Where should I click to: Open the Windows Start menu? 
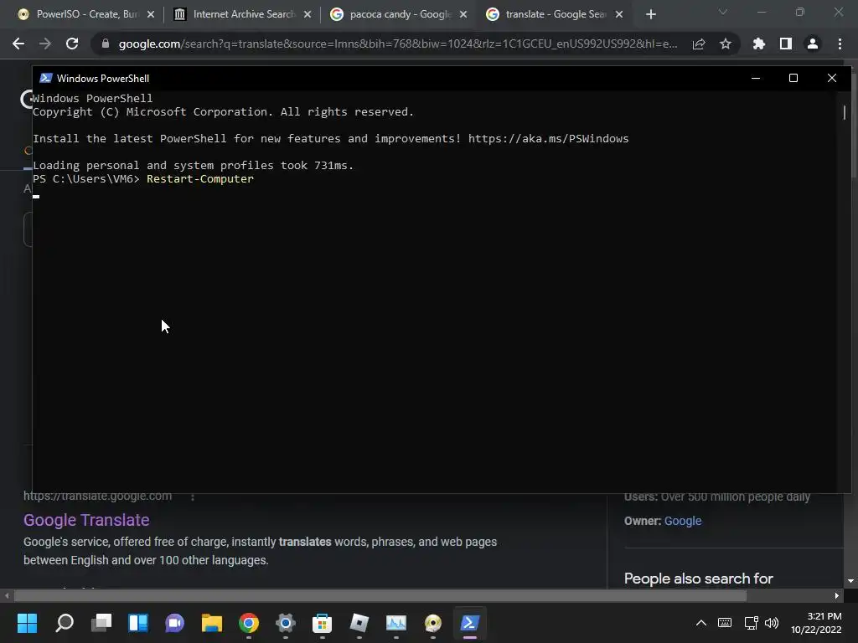(x=27, y=623)
